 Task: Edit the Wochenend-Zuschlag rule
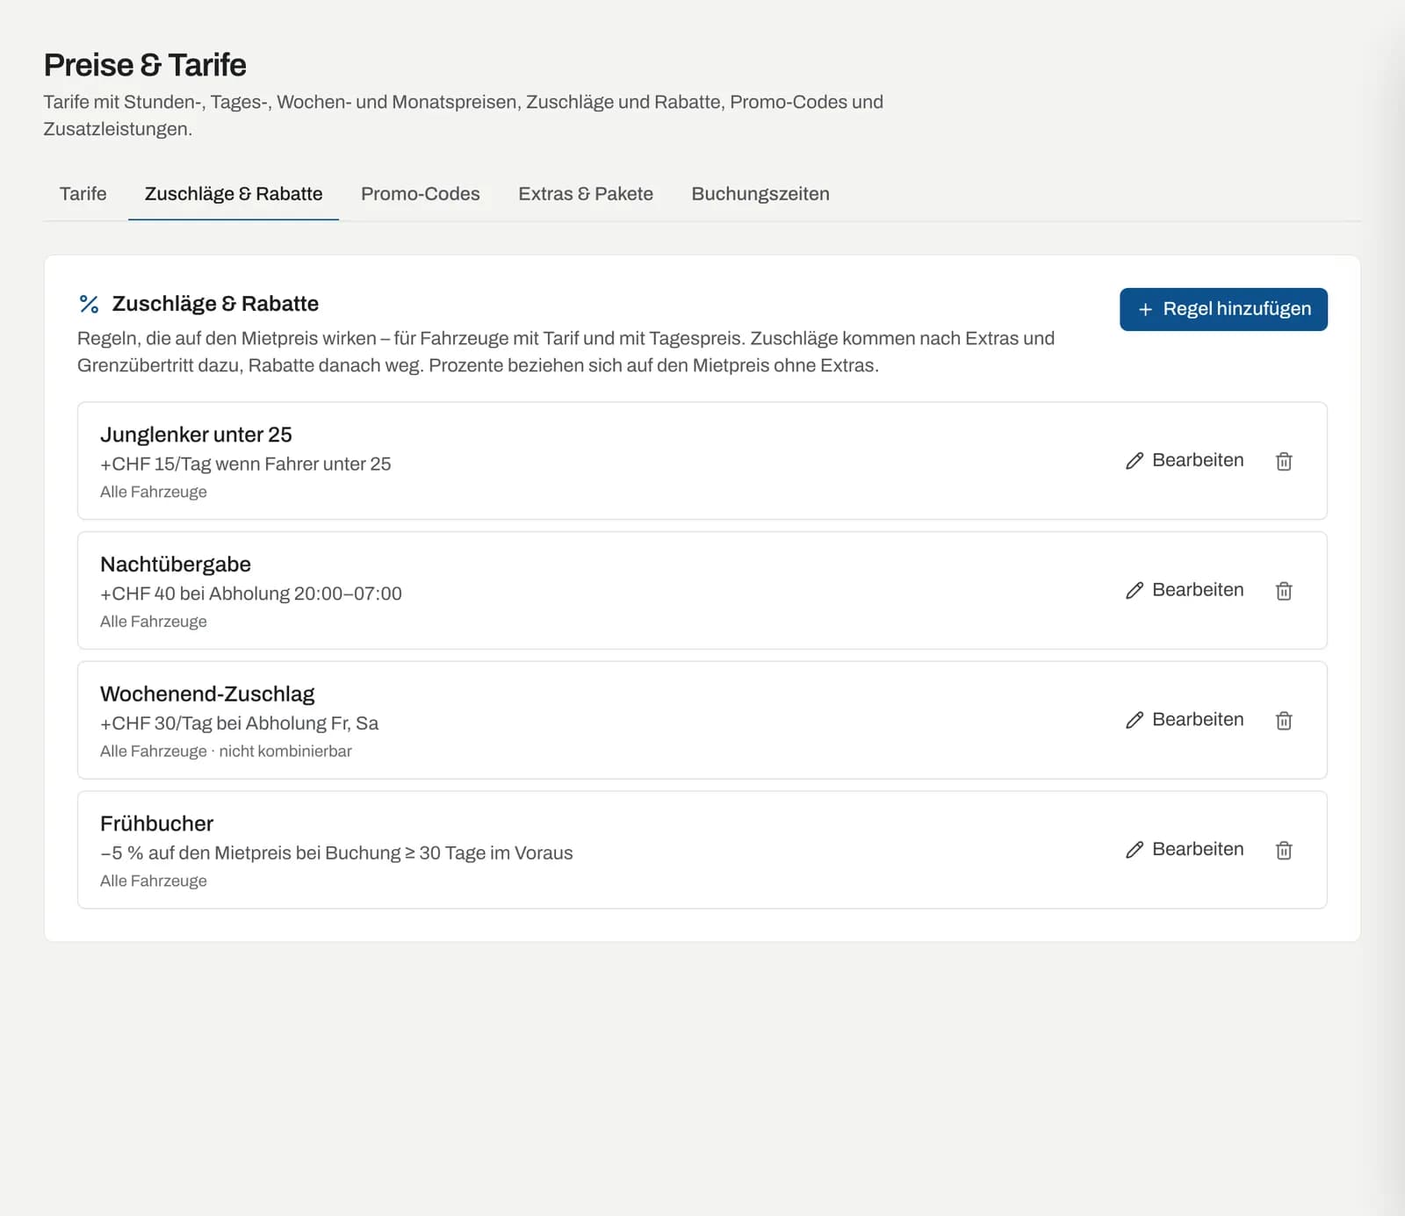pyautogui.click(x=1185, y=721)
